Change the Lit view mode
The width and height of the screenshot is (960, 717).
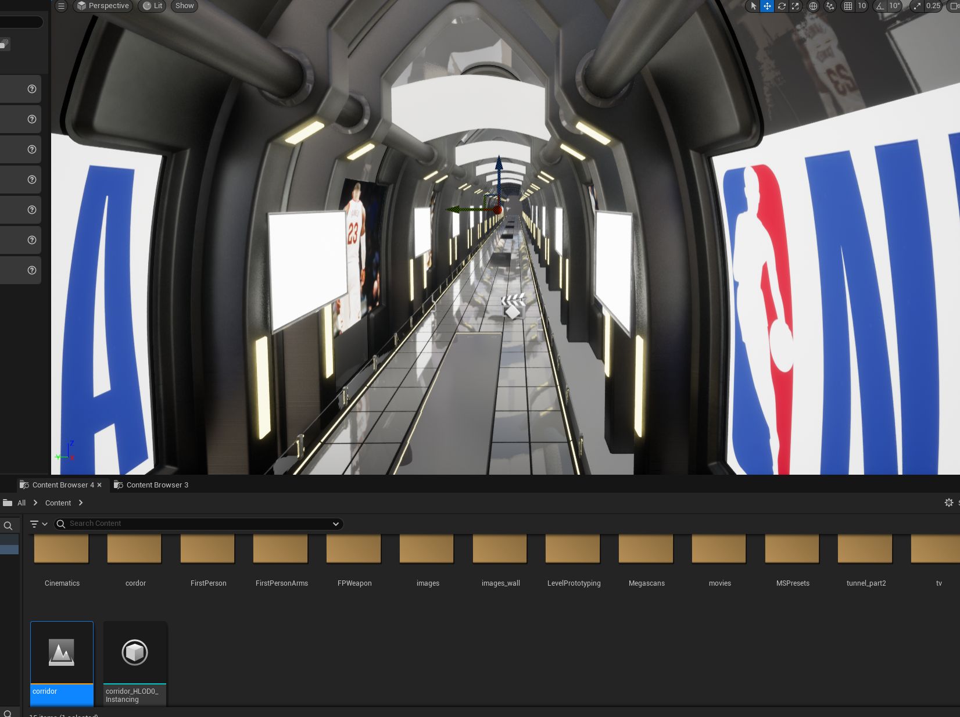pos(153,6)
